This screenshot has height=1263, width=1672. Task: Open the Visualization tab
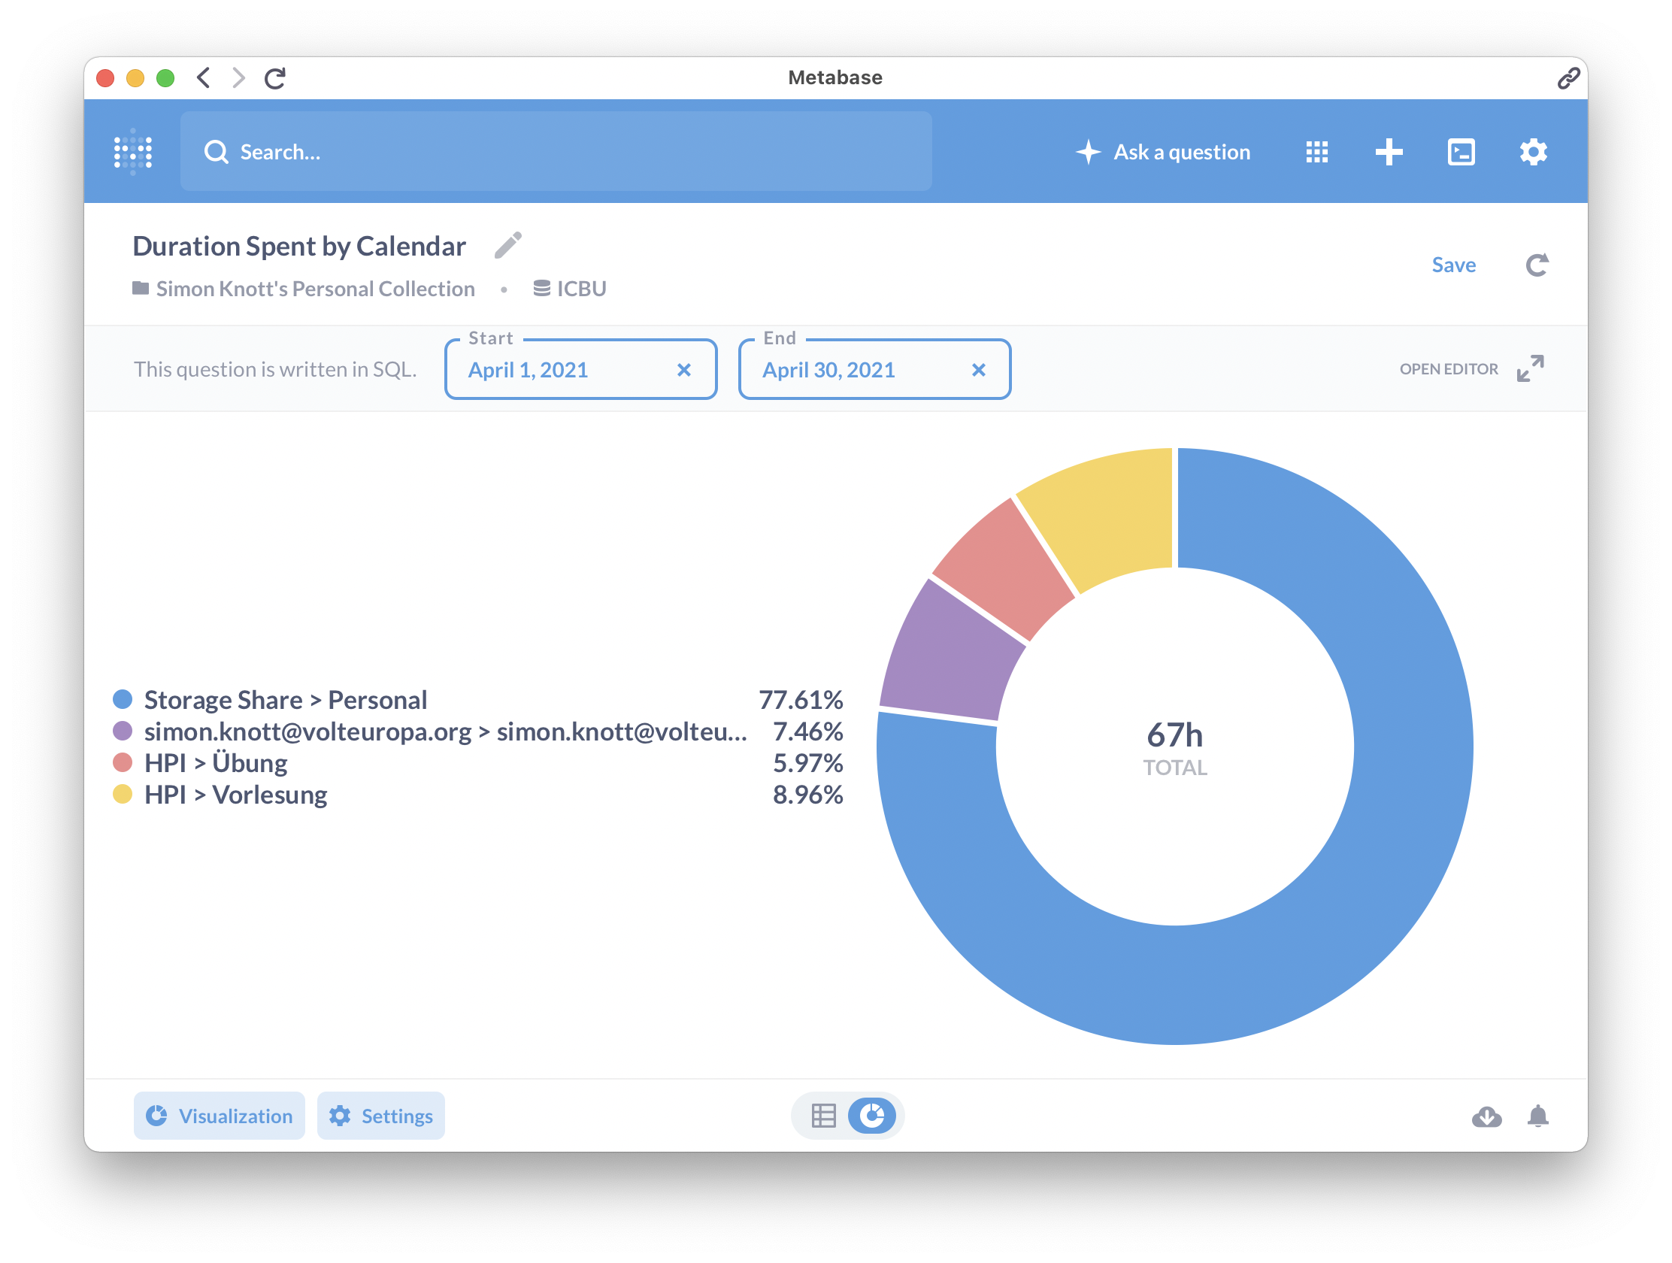pyautogui.click(x=220, y=1116)
